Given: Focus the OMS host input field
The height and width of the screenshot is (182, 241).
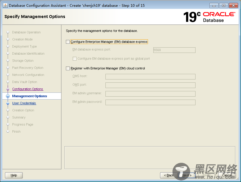Looking at the screenshot, I should click(150, 77).
